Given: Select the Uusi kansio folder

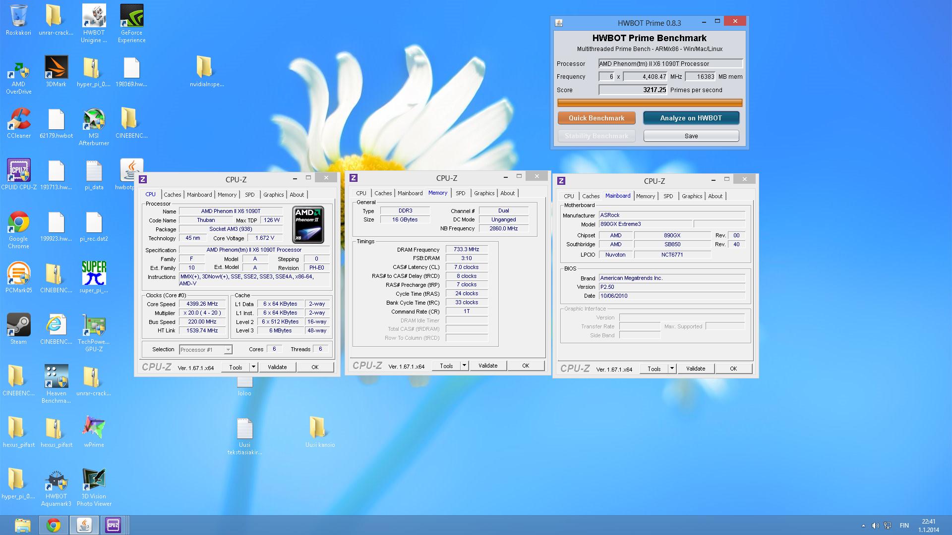Looking at the screenshot, I should [x=320, y=431].
